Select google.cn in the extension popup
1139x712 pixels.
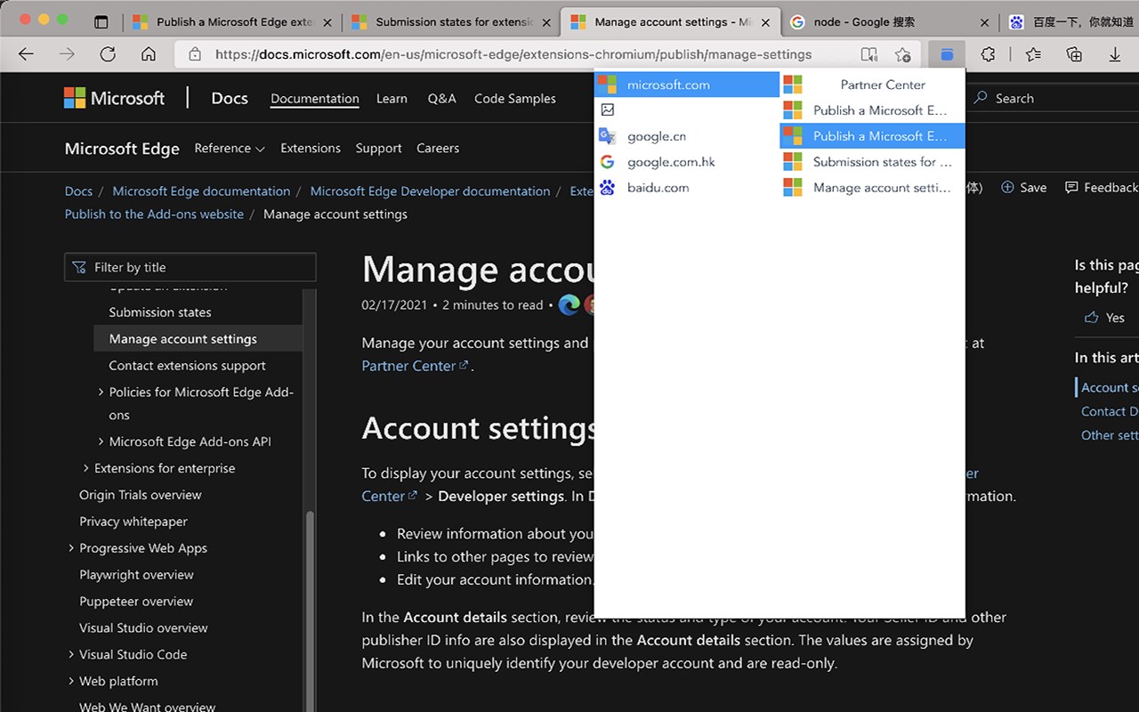[687, 136]
